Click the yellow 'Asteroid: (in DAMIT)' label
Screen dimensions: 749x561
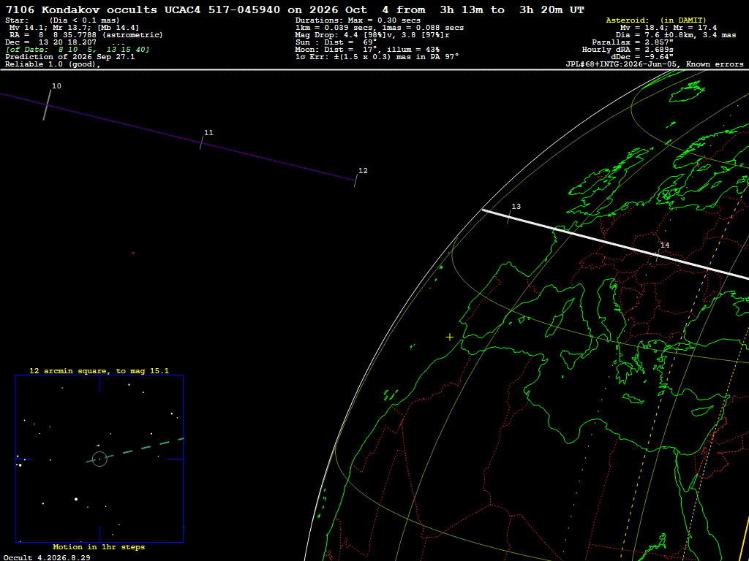click(x=656, y=20)
